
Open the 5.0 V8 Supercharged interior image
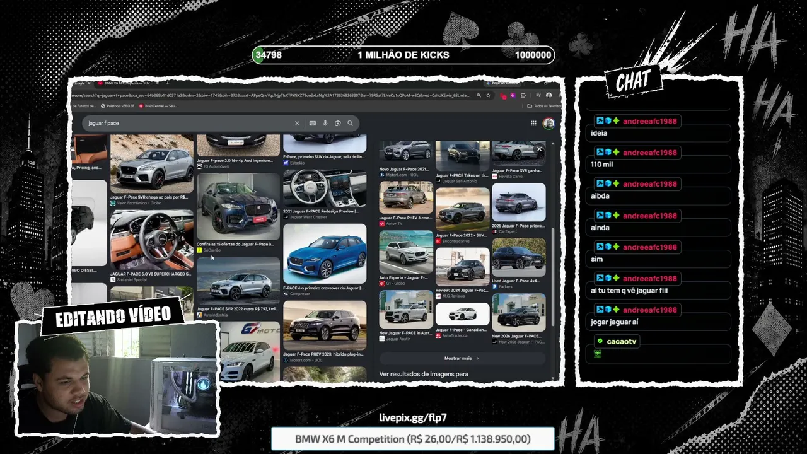152,240
